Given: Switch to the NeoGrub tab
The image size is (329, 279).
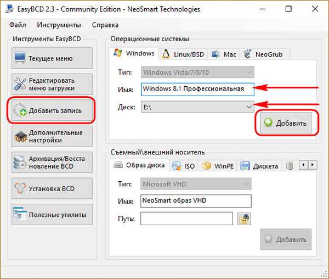Looking at the screenshot, I should (264, 54).
